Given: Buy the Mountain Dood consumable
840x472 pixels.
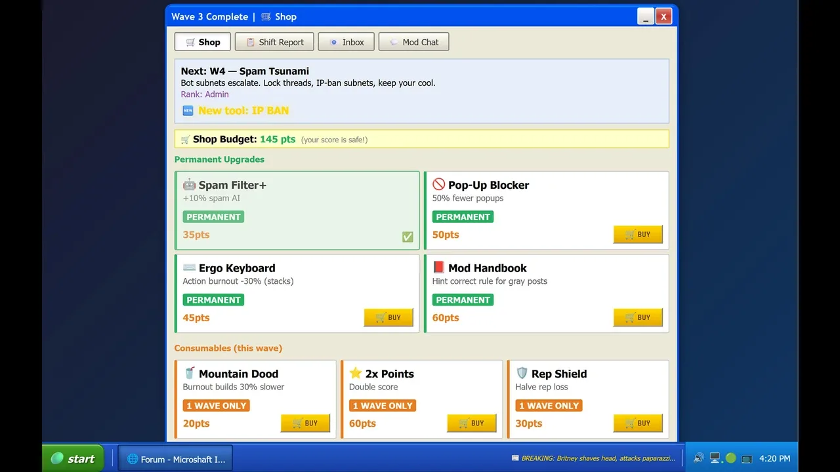Looking at the screenshot, I should point(305,423).
